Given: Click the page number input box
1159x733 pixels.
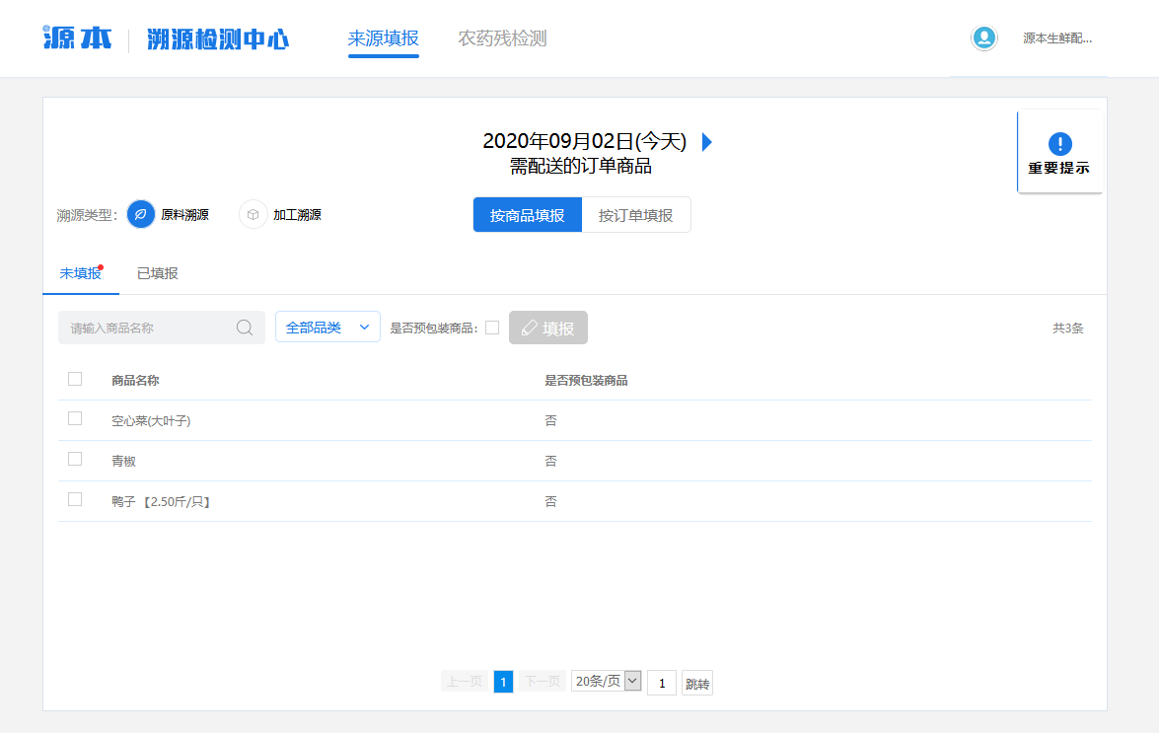Looking at the screenshot, I should click(661, 682).
